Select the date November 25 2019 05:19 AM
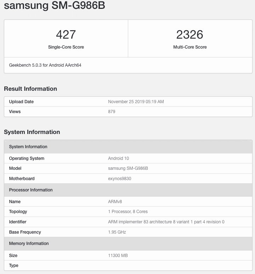The height and width of the screenshot is (274, 255). [136, 102]
